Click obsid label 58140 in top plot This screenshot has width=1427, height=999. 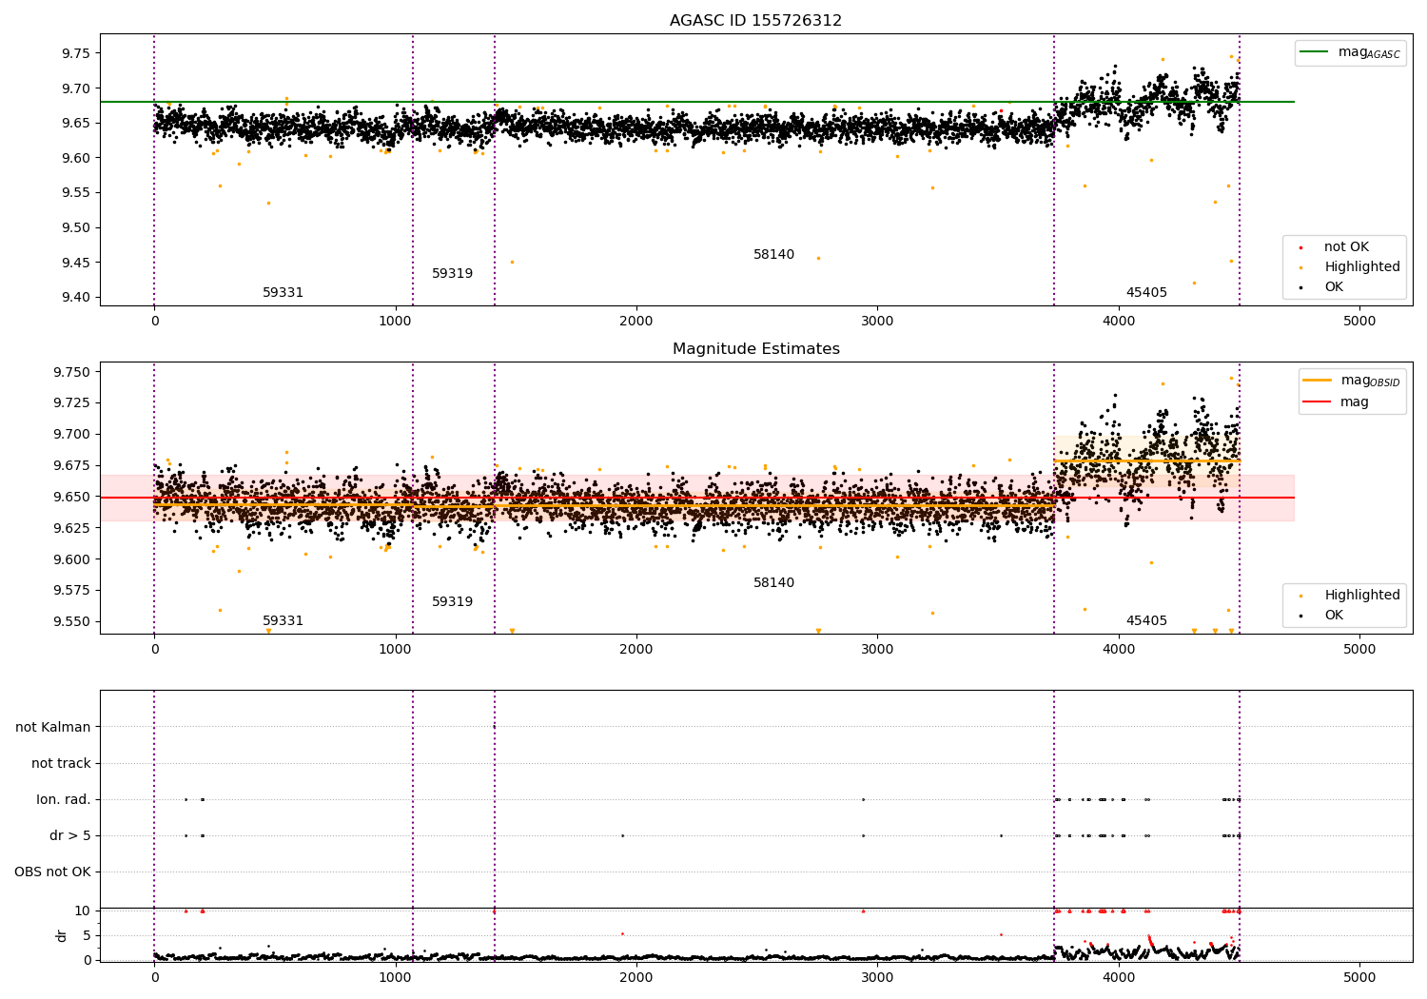tap(773, 255)
